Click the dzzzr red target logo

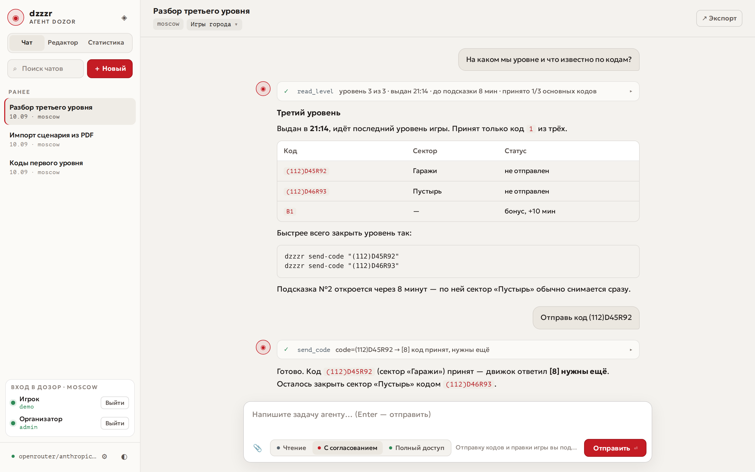16,18
